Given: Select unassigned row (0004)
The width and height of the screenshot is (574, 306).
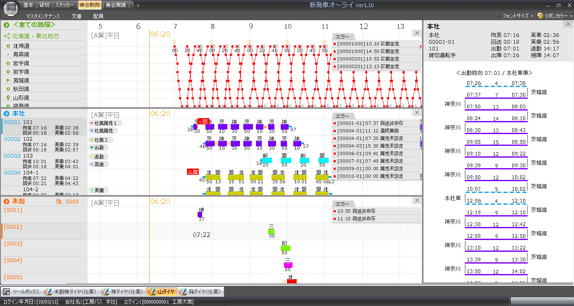Looking at the screenshot, I should pyautogui.click(x=43, y=265).
